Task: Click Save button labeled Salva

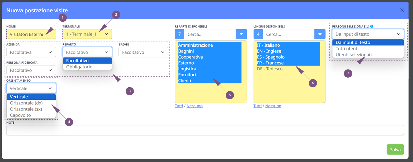Action: coord(395,149)
